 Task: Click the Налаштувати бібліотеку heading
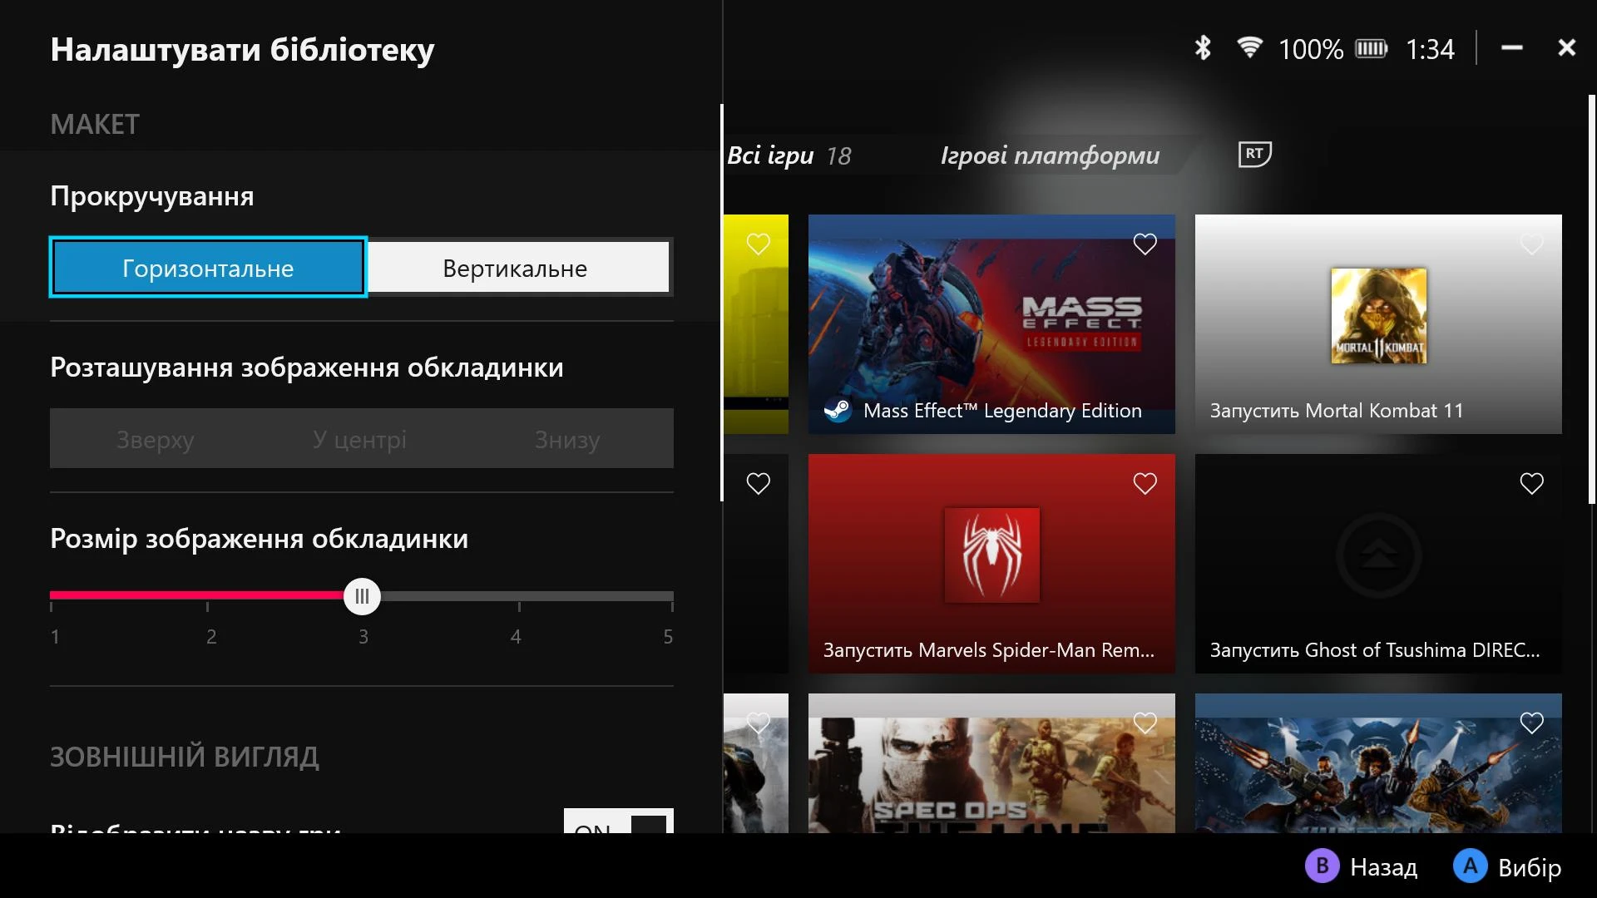[242, 50]
